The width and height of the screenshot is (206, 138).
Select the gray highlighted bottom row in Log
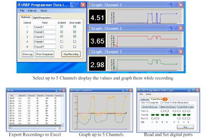[35, 125]
